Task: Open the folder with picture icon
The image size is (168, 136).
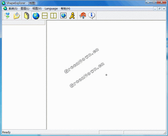Action: pos(16,16)
